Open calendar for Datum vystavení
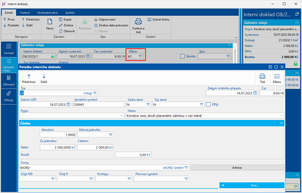 tap(88, 56)
